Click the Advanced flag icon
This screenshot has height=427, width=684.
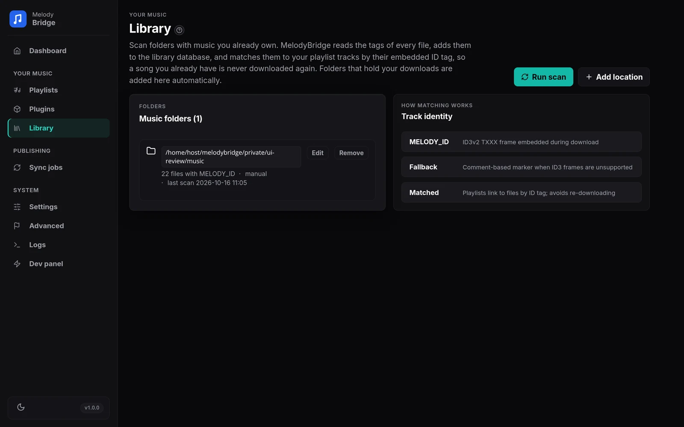(x=17, y=226)
